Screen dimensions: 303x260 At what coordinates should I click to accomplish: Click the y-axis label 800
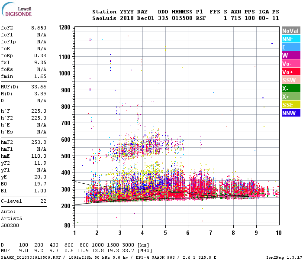pos(66,107)
